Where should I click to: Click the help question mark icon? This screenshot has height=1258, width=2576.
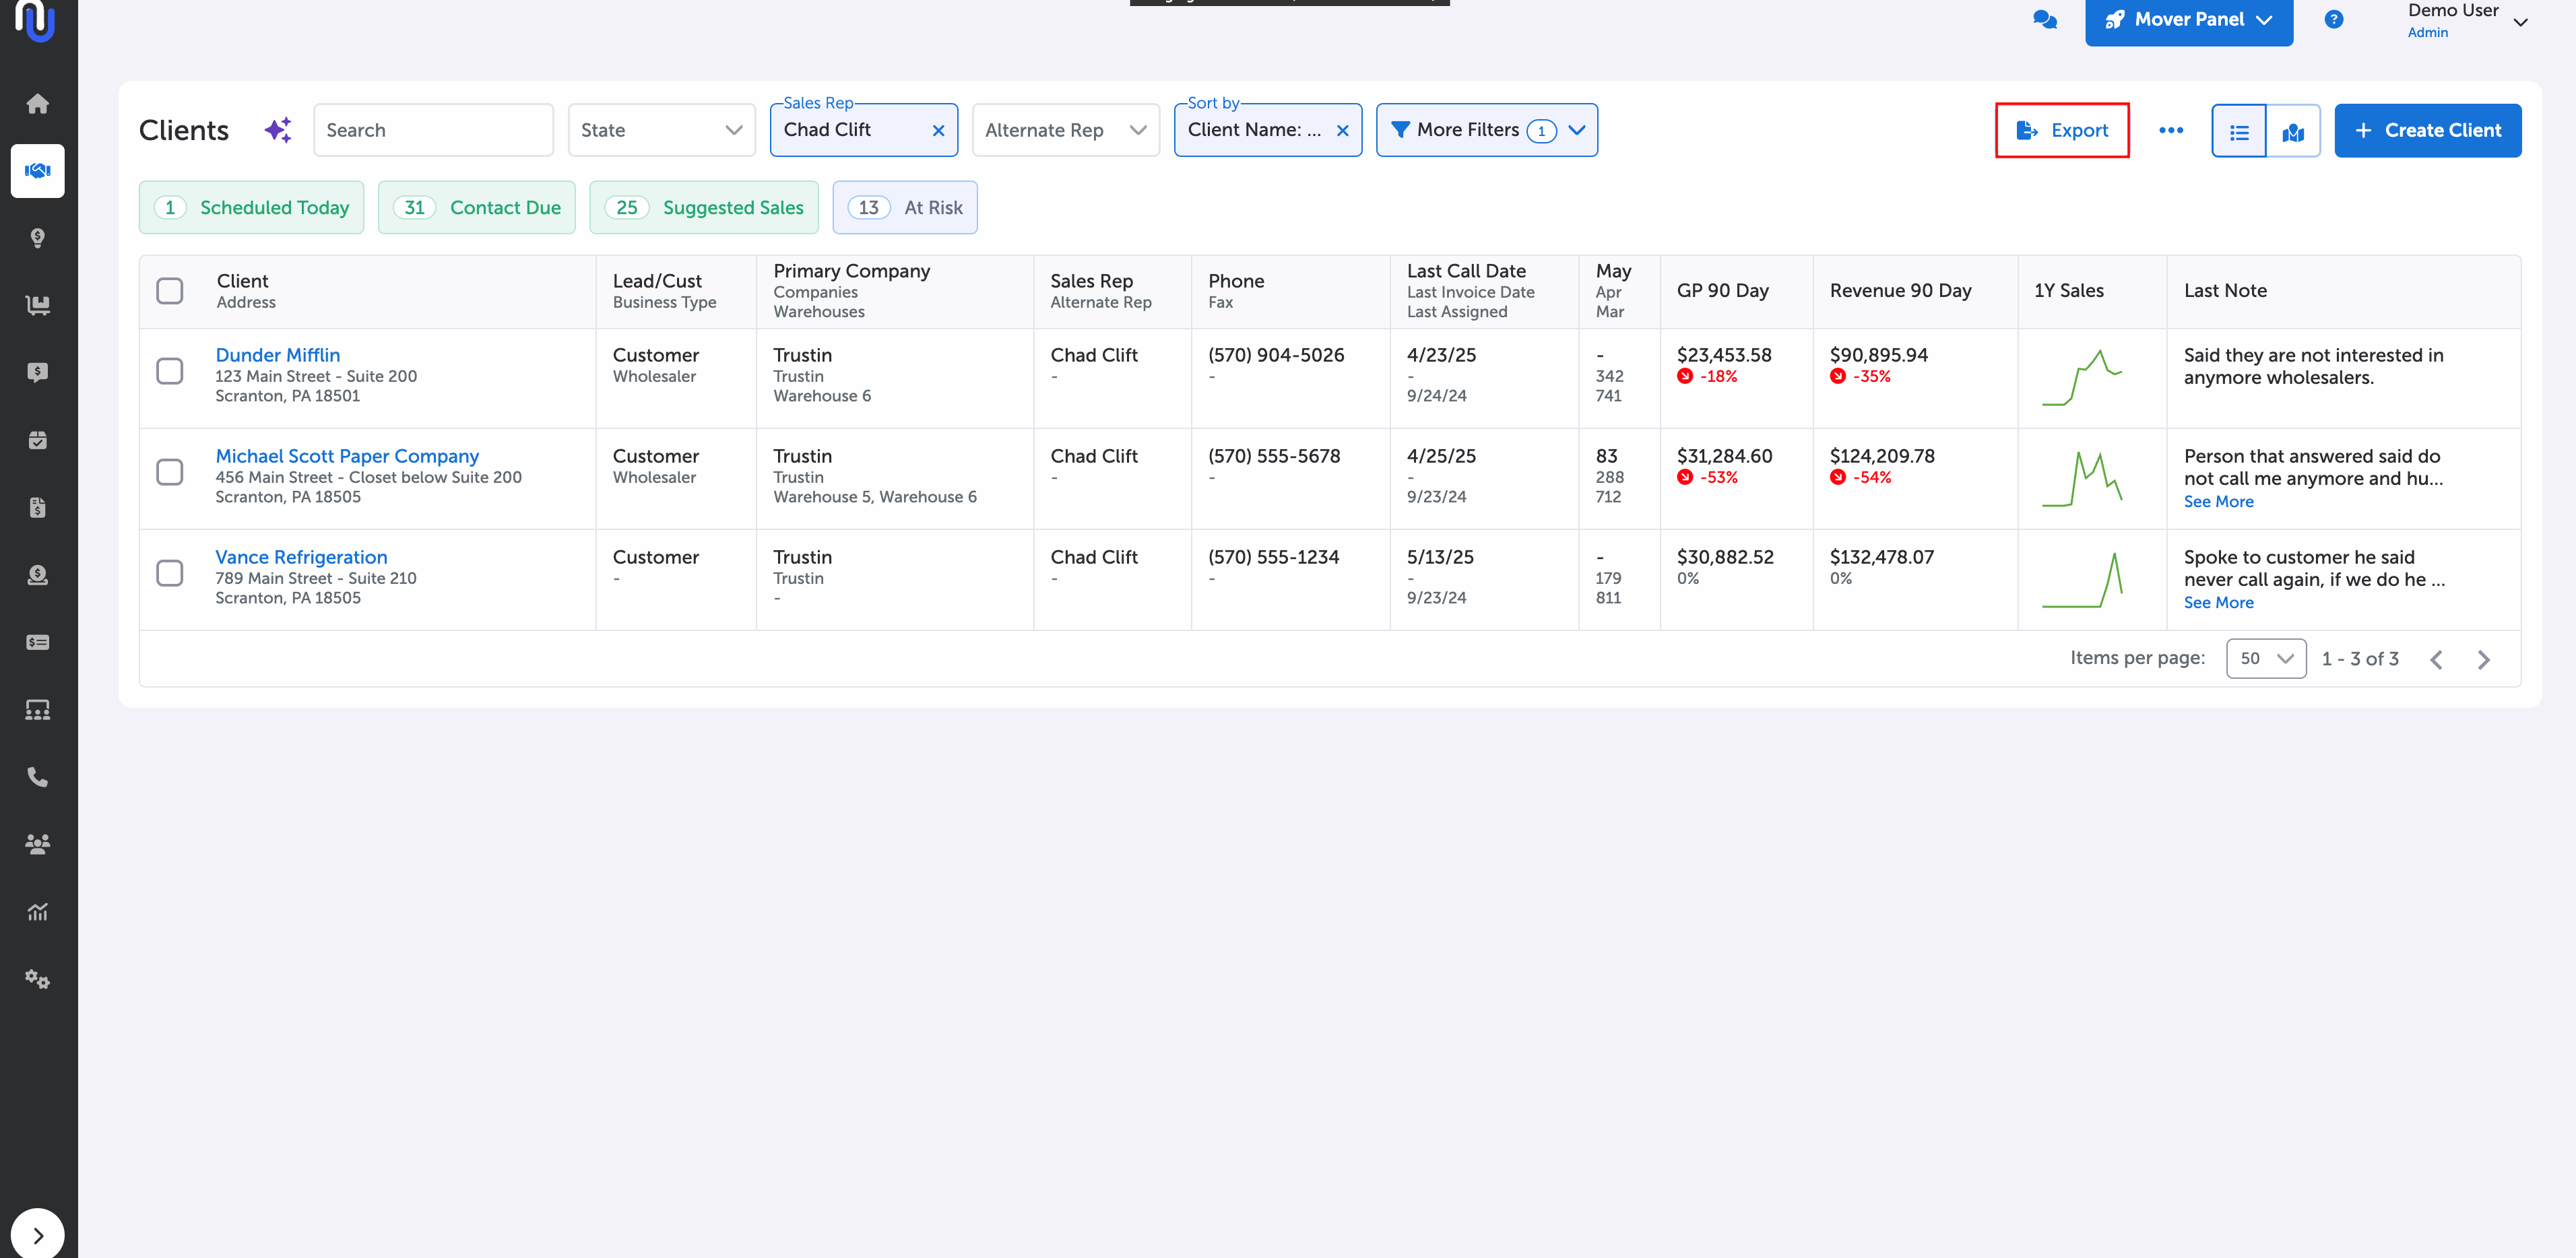tap(2333, 19)
